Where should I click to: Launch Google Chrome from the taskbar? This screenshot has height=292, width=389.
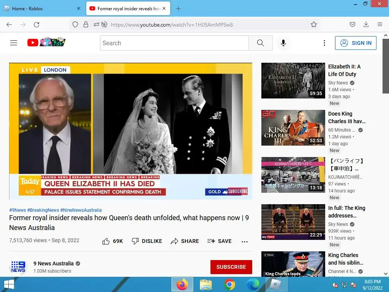point(229,284)
